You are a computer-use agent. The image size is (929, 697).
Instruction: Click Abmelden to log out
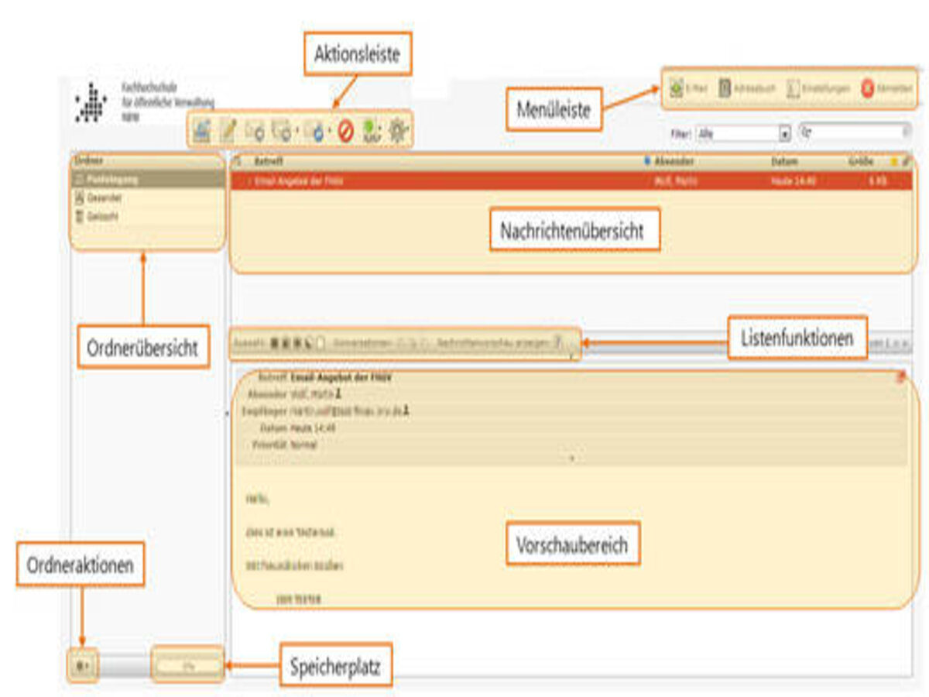pos(887,88)
